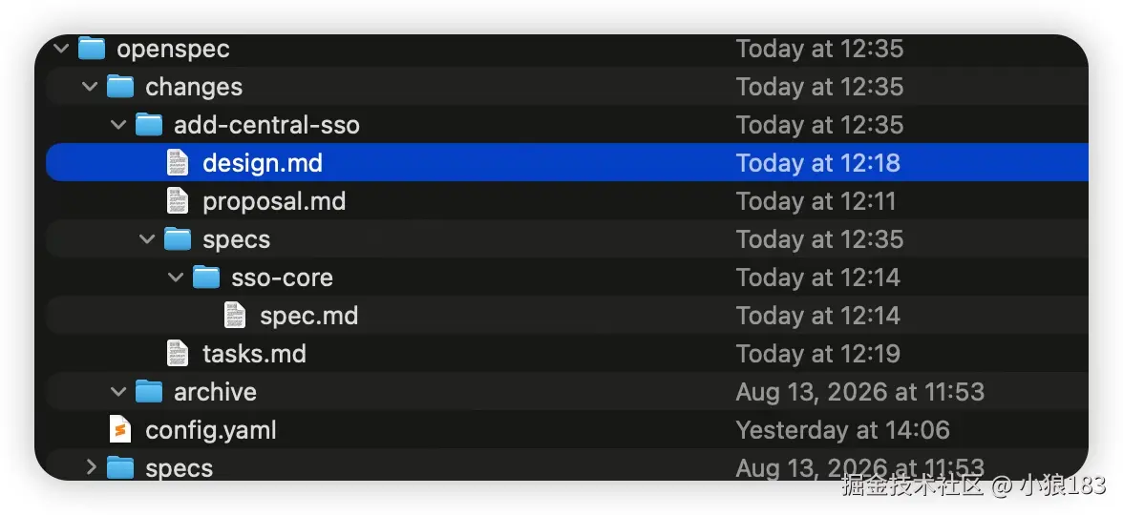Collapse the changes folder disclosure arrow
This screenshot has height=515, width=1123.
pos(90,87)
